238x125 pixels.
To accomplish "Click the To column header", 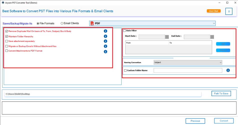I will (x=190, y=43).
